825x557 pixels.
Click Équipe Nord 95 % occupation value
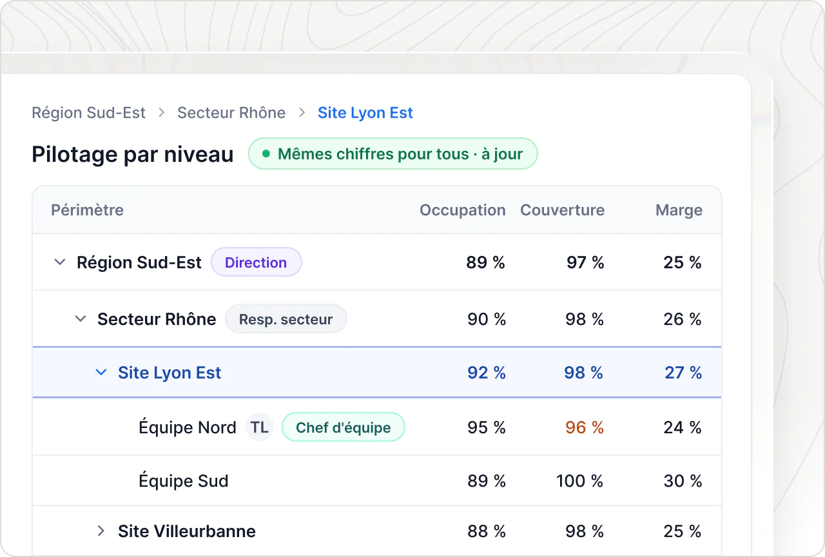487,427
